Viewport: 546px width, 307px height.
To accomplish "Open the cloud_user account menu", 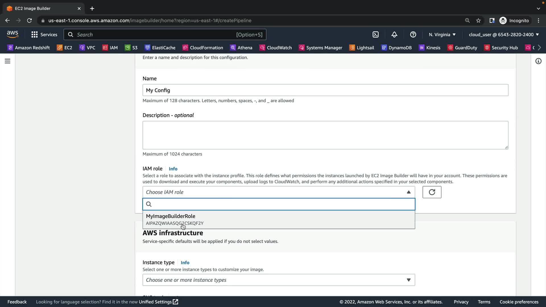I will pos(504,35).
